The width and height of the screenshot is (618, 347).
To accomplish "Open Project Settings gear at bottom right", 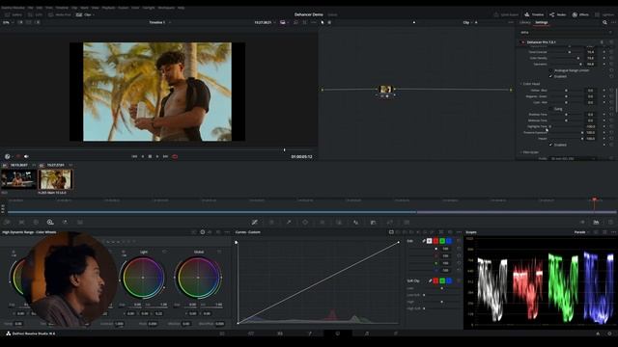I will [x=609, y=334].
